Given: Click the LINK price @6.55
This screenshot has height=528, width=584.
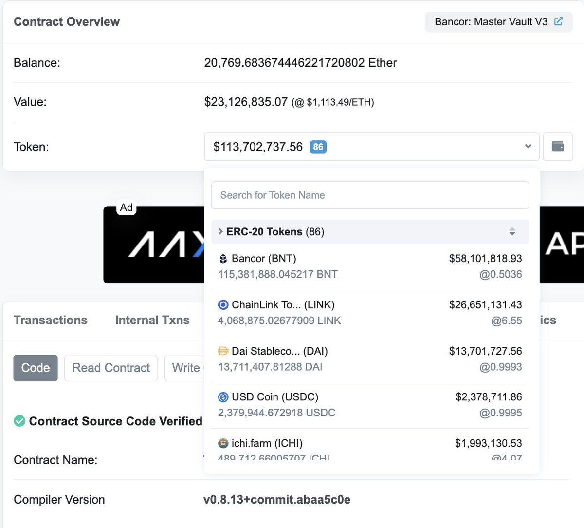Looking at the screenshot, I should pyautogui.click(x=507, y=321).
